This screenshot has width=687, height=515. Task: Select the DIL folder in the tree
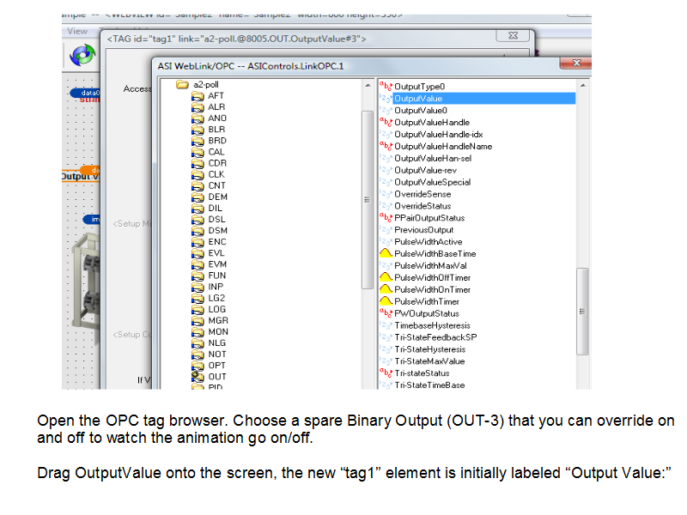(216, 208)
